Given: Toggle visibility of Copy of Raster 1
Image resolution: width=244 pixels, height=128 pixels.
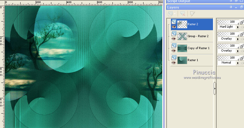Looking at the screenshot, I should pos(174,51).
